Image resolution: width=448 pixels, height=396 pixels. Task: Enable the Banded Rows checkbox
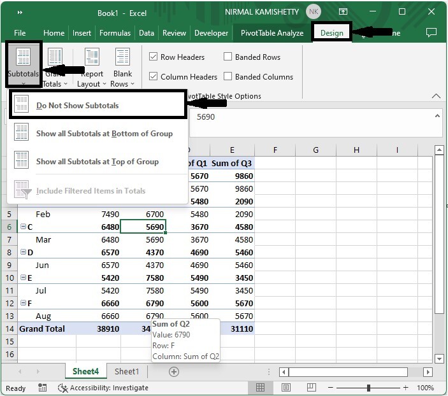[x=228, y=57]
